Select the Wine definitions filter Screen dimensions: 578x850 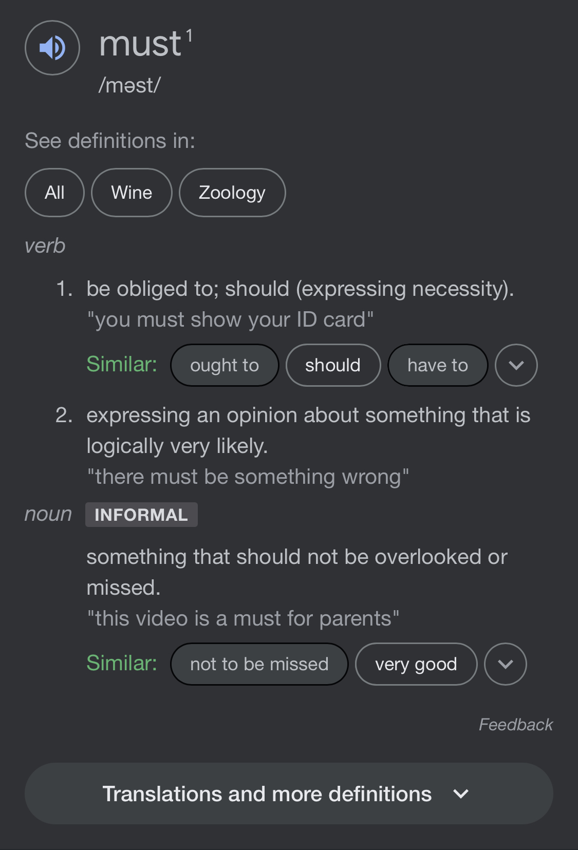pyautogui.click(x=132, y=193)
